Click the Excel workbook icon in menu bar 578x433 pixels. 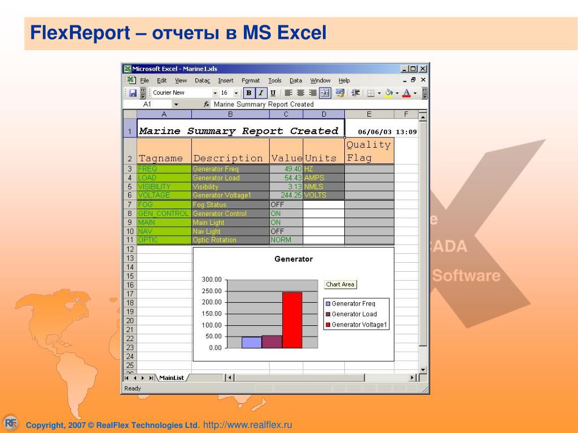131,80
